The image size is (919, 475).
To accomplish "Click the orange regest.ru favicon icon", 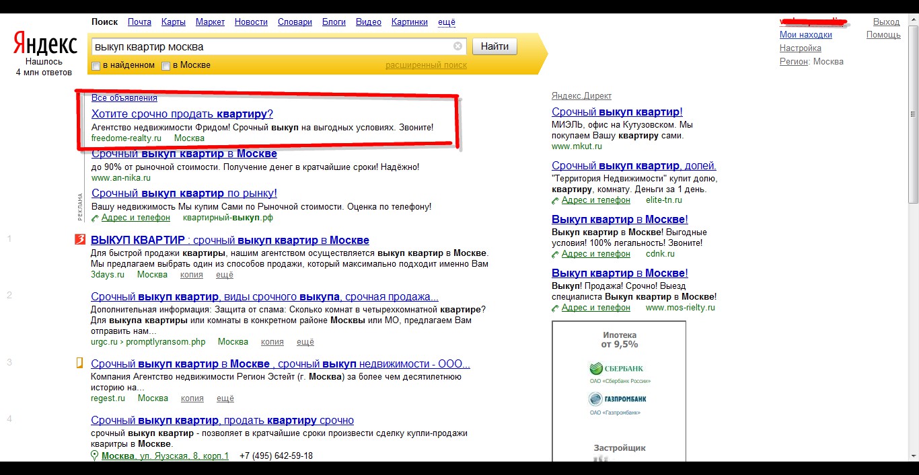I will pos(79,363).
